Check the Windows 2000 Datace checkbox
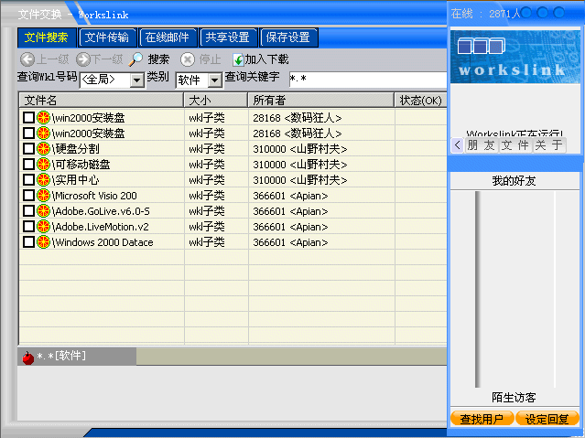The height and width of the screenshot is (438, 585). [28, 242]
